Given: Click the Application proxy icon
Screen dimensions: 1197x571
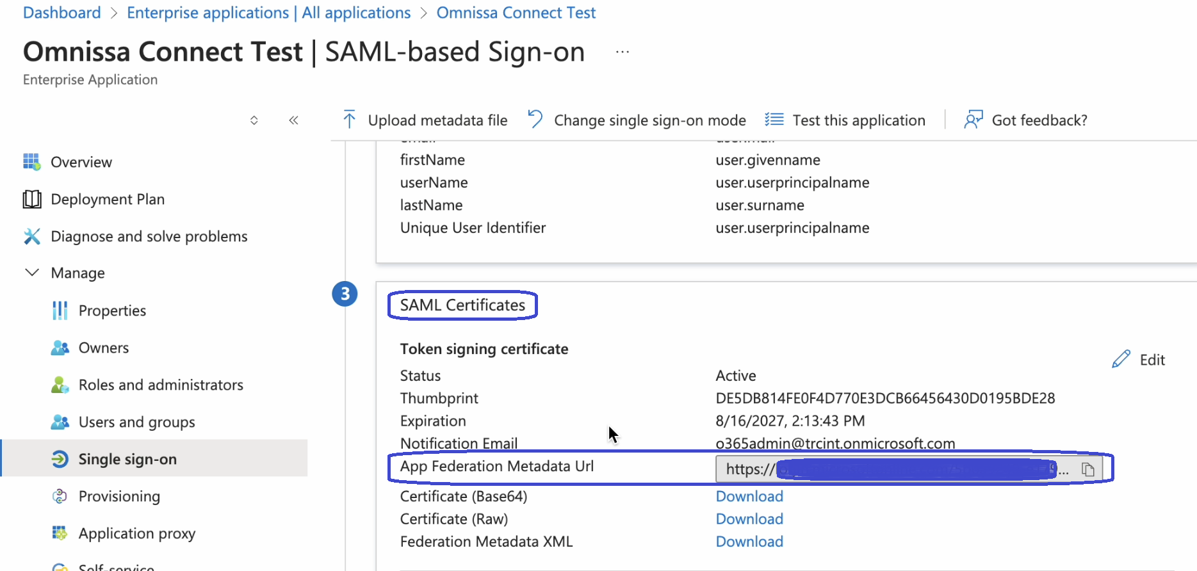Looking at the screenshot, I should click(60, 533).
